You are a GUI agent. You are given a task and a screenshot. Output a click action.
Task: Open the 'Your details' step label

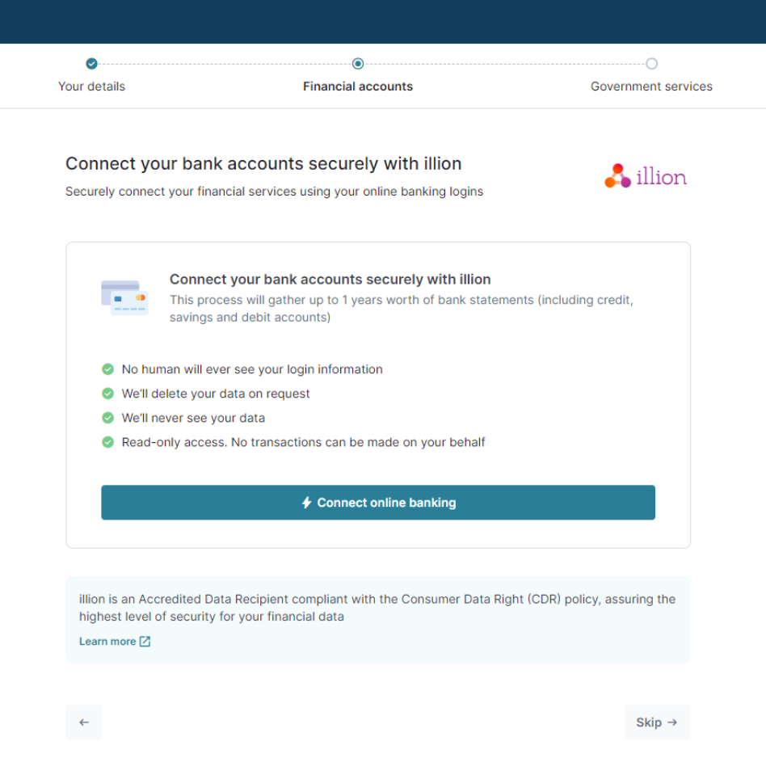[92, 86]
